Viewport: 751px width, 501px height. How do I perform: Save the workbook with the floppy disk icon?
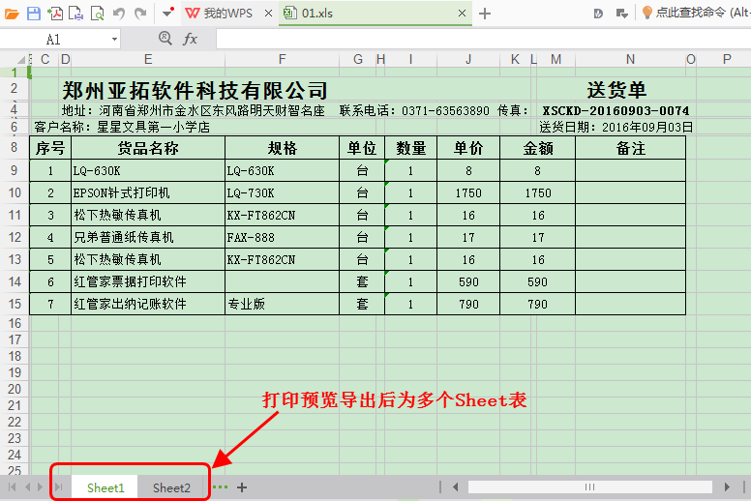pyautogui.click(x=34, y=14)
